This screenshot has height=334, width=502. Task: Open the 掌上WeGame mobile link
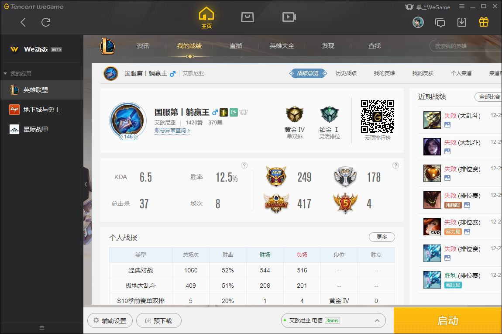click(x=428, y=7)
